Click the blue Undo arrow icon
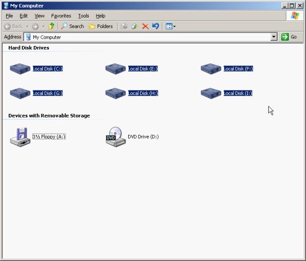The height and width of the screenshot is (261, 306). click(155, 26)
